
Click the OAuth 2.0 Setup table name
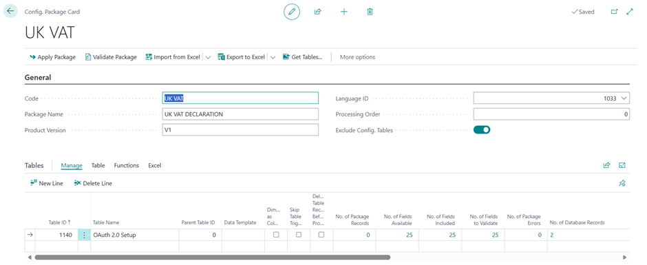click(114, 235)
